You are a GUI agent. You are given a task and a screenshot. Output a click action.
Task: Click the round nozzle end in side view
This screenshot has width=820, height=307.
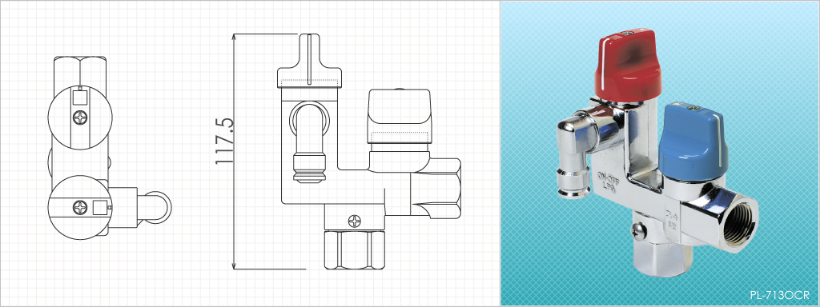[x=155, y=207]
